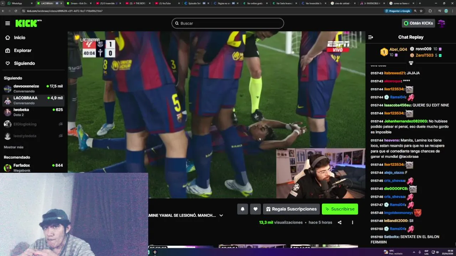This screenshot has width=456, height=256.
Task: Click username dieGOOOFCB in chat
Action: click(396, 189)
